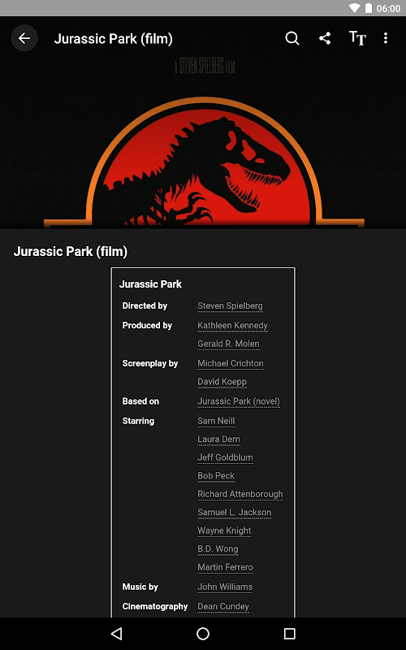Open search with the magnifier icon
The image size is (406, 650).
pos(292,38)
